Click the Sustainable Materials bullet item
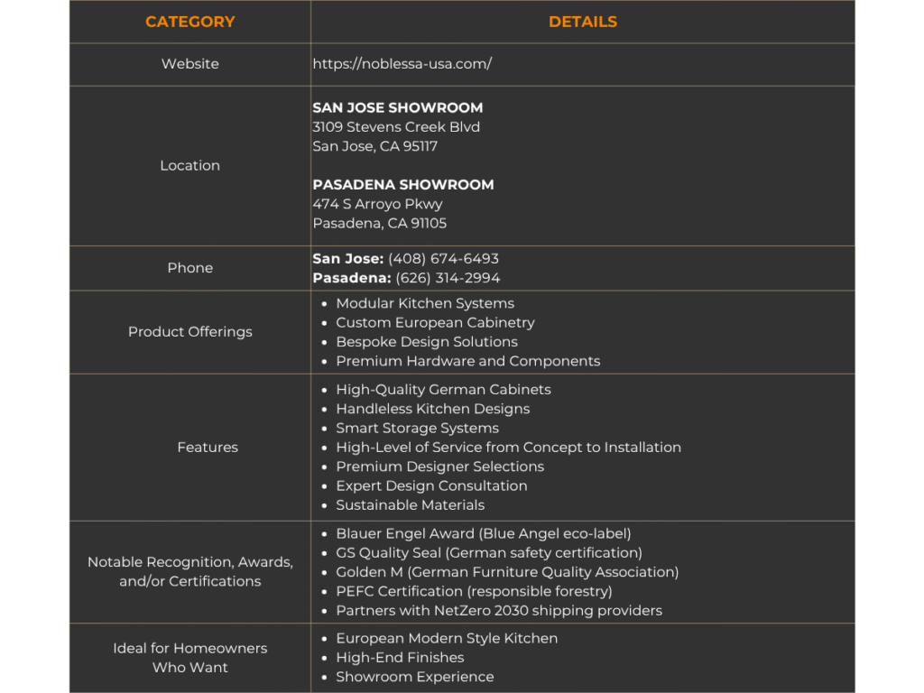The image size is (924, 693). 410,505
